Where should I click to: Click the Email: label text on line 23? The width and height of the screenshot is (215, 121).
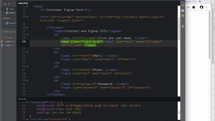click(x=98, y=56)
